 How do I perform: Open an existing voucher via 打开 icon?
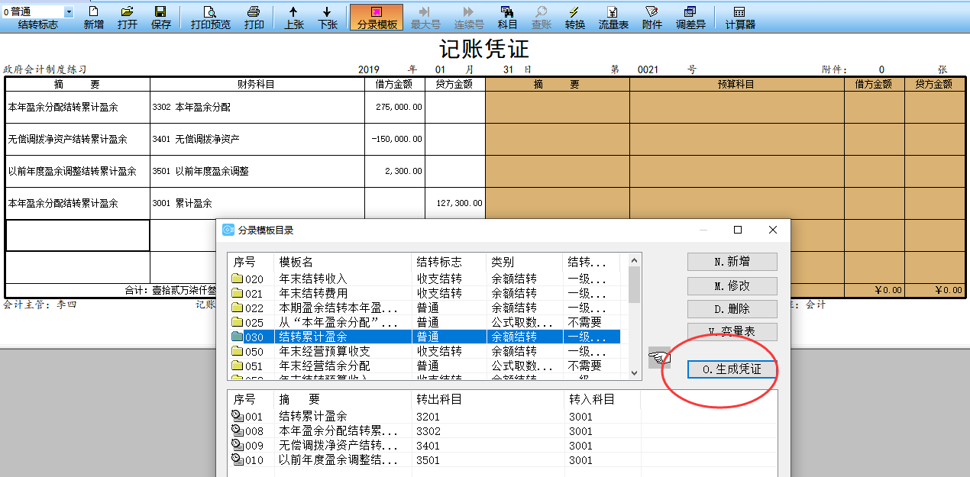coord(127,15)
